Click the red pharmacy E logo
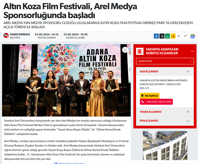 (x=140, y=51)
